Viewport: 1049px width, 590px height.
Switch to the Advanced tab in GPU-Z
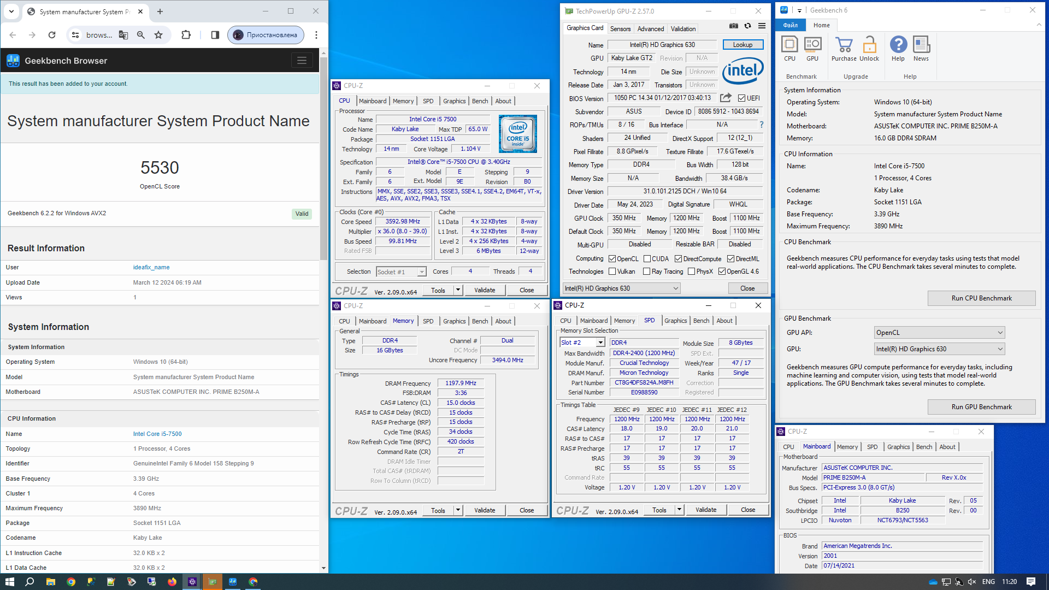[x=651, y=29]
